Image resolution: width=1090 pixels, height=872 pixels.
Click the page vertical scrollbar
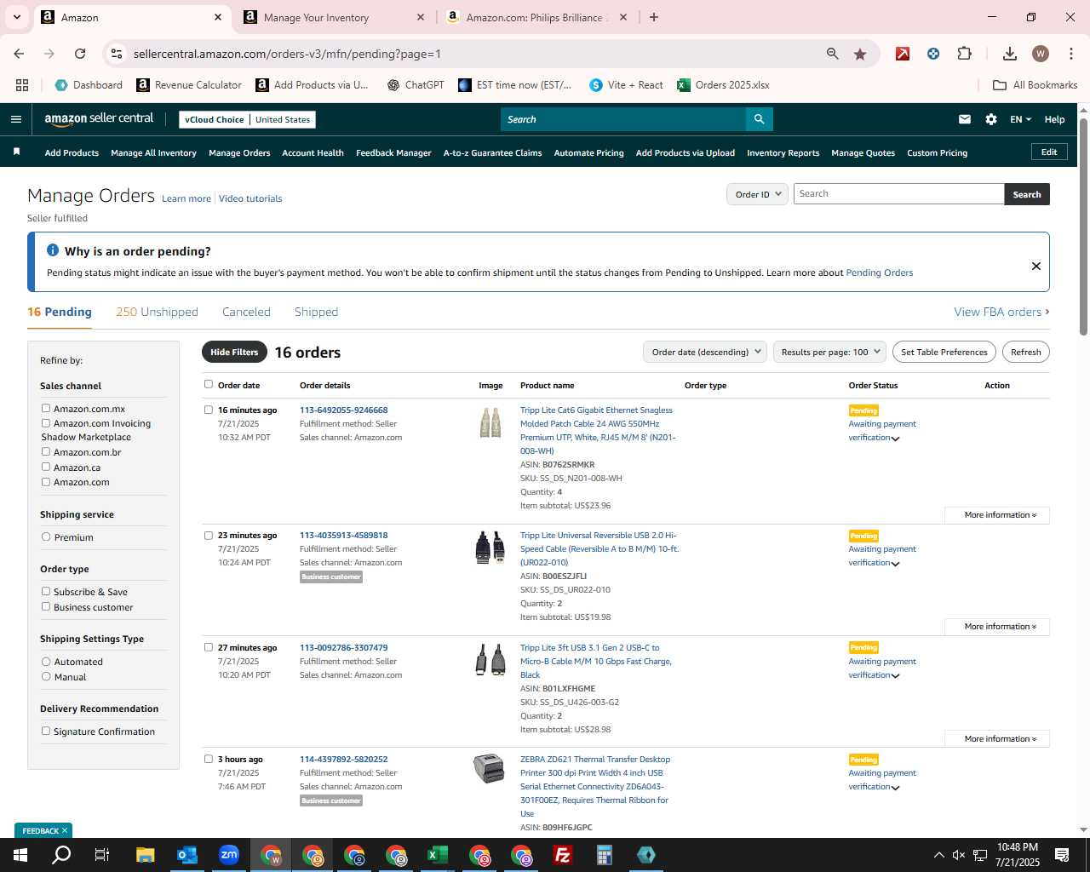pos(1083,226)
